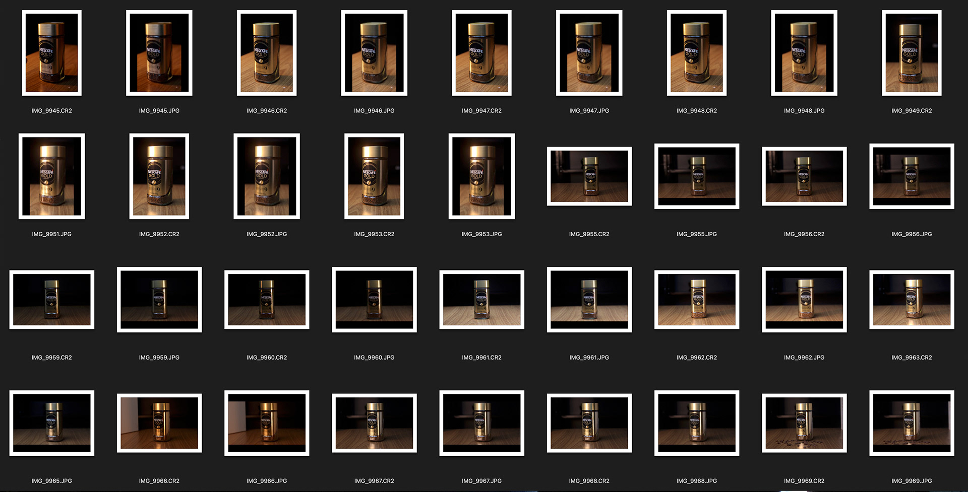Select the IMG_9960.JPG photo thumbnail
968x492 pixels.
click(x=374, y=300)
